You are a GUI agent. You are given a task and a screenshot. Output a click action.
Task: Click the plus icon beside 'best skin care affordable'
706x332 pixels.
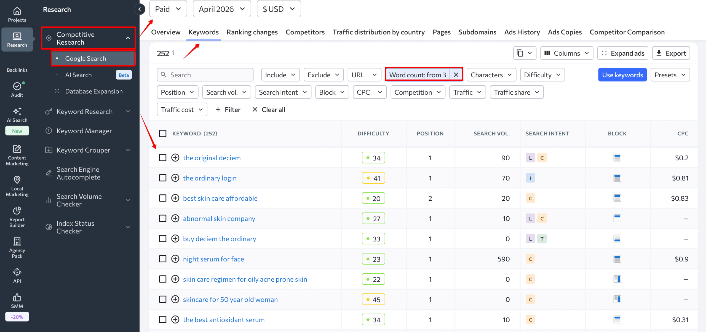pos(175,198)
